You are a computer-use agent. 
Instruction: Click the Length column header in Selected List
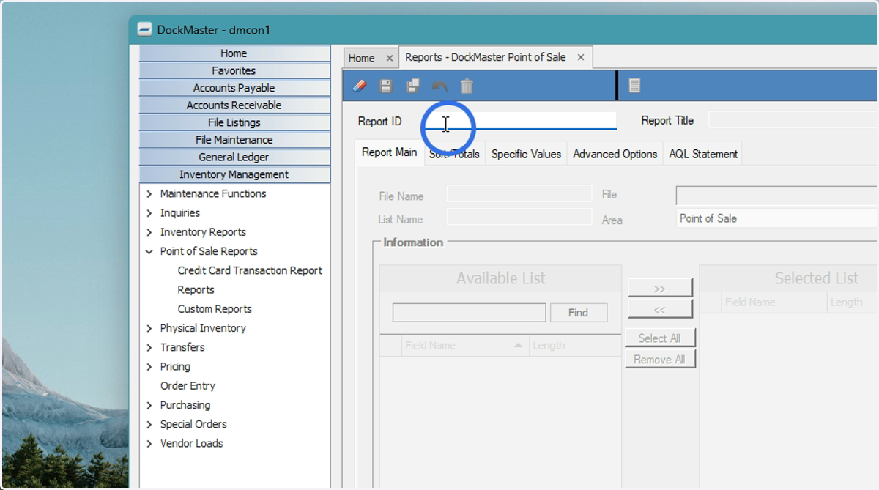point(853,302)
